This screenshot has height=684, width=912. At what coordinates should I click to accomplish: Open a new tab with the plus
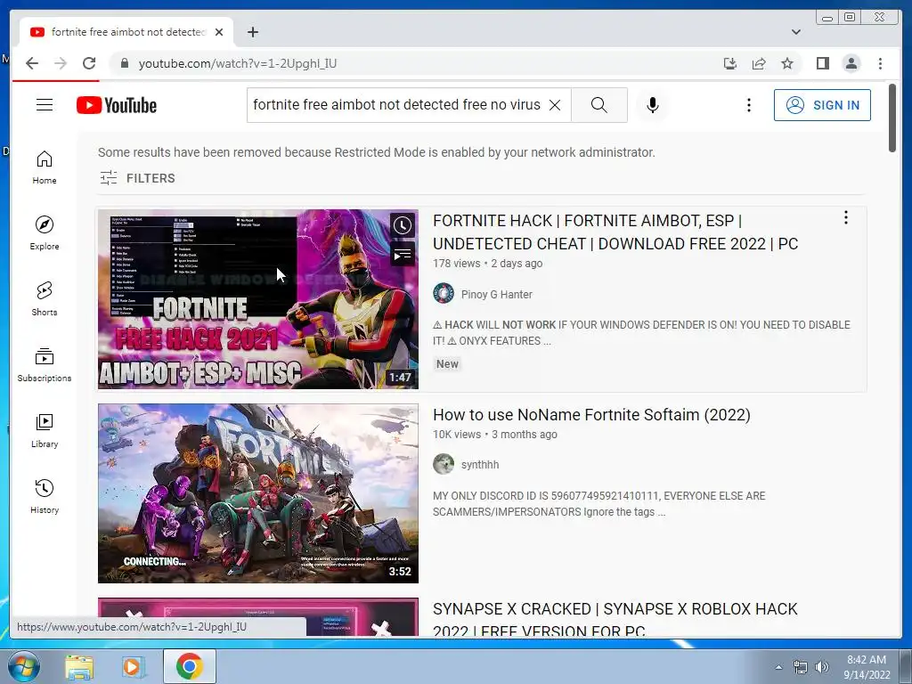252,32
